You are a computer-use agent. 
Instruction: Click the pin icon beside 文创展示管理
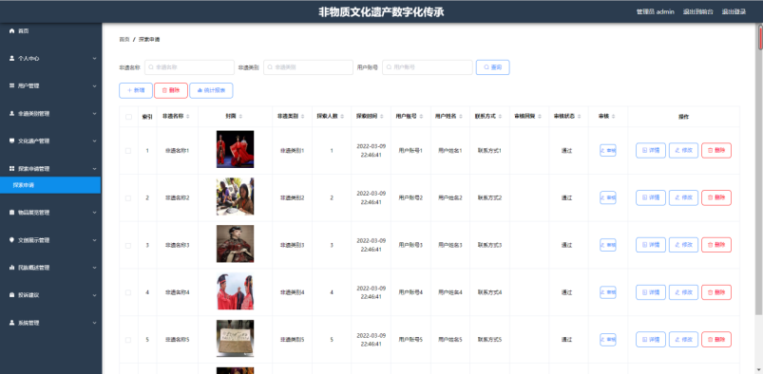[12, 240]
